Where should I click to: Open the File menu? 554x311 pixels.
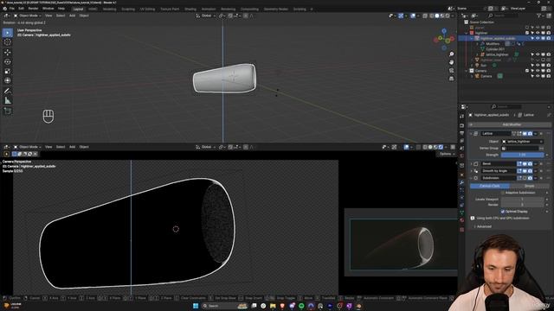(x=11, y=9)
